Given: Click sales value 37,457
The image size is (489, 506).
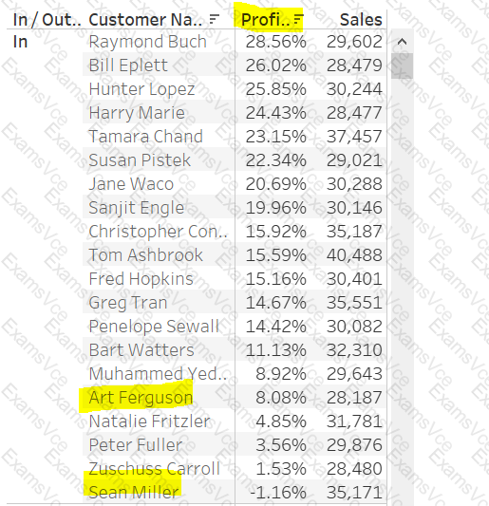Looking at the screenshot, I should [354, 136].
